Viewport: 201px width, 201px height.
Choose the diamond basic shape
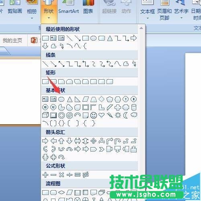click(102, 99)
